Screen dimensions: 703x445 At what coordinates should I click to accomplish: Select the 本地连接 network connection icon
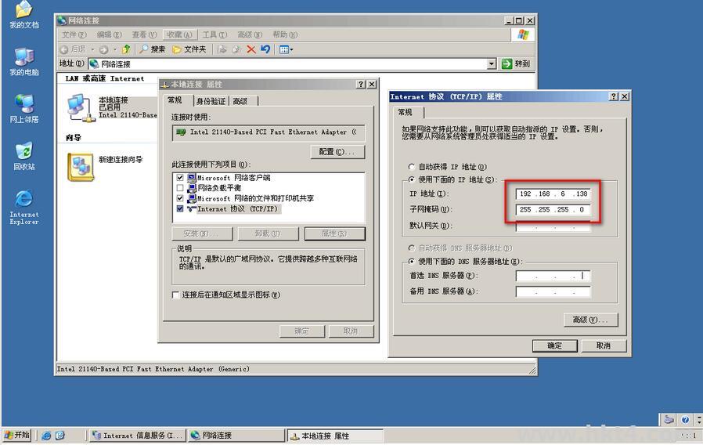[x=81, y=107]
